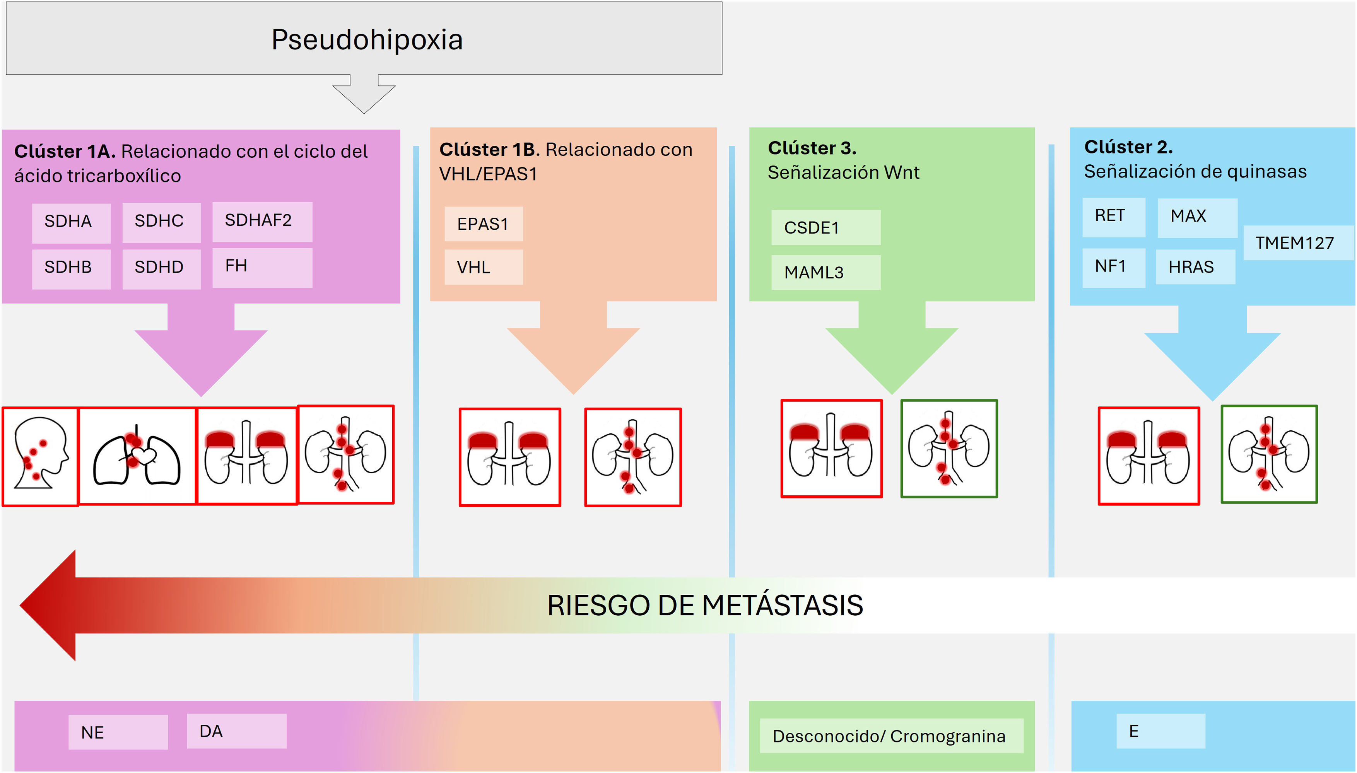Click the Pseudohipoxia header box

point(364,39)
